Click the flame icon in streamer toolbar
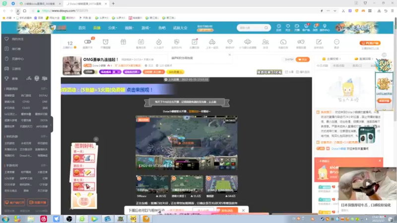Image resolution: width=397 pixels, height=223 pixels. [x=159, y=42]
